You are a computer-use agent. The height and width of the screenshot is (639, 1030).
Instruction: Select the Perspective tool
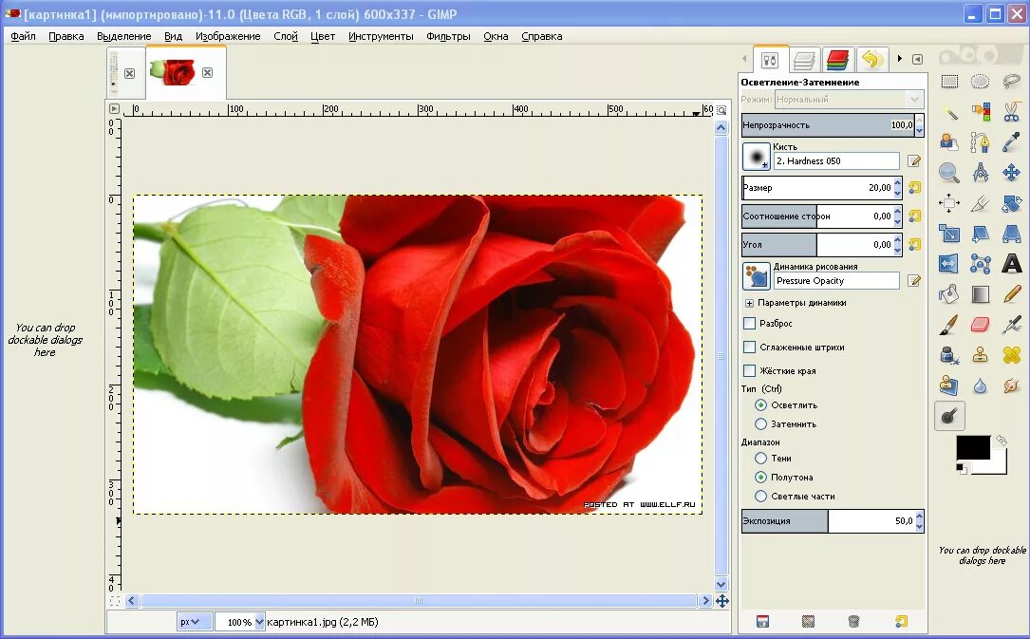pyautogui.click(x=1012, y=234)
